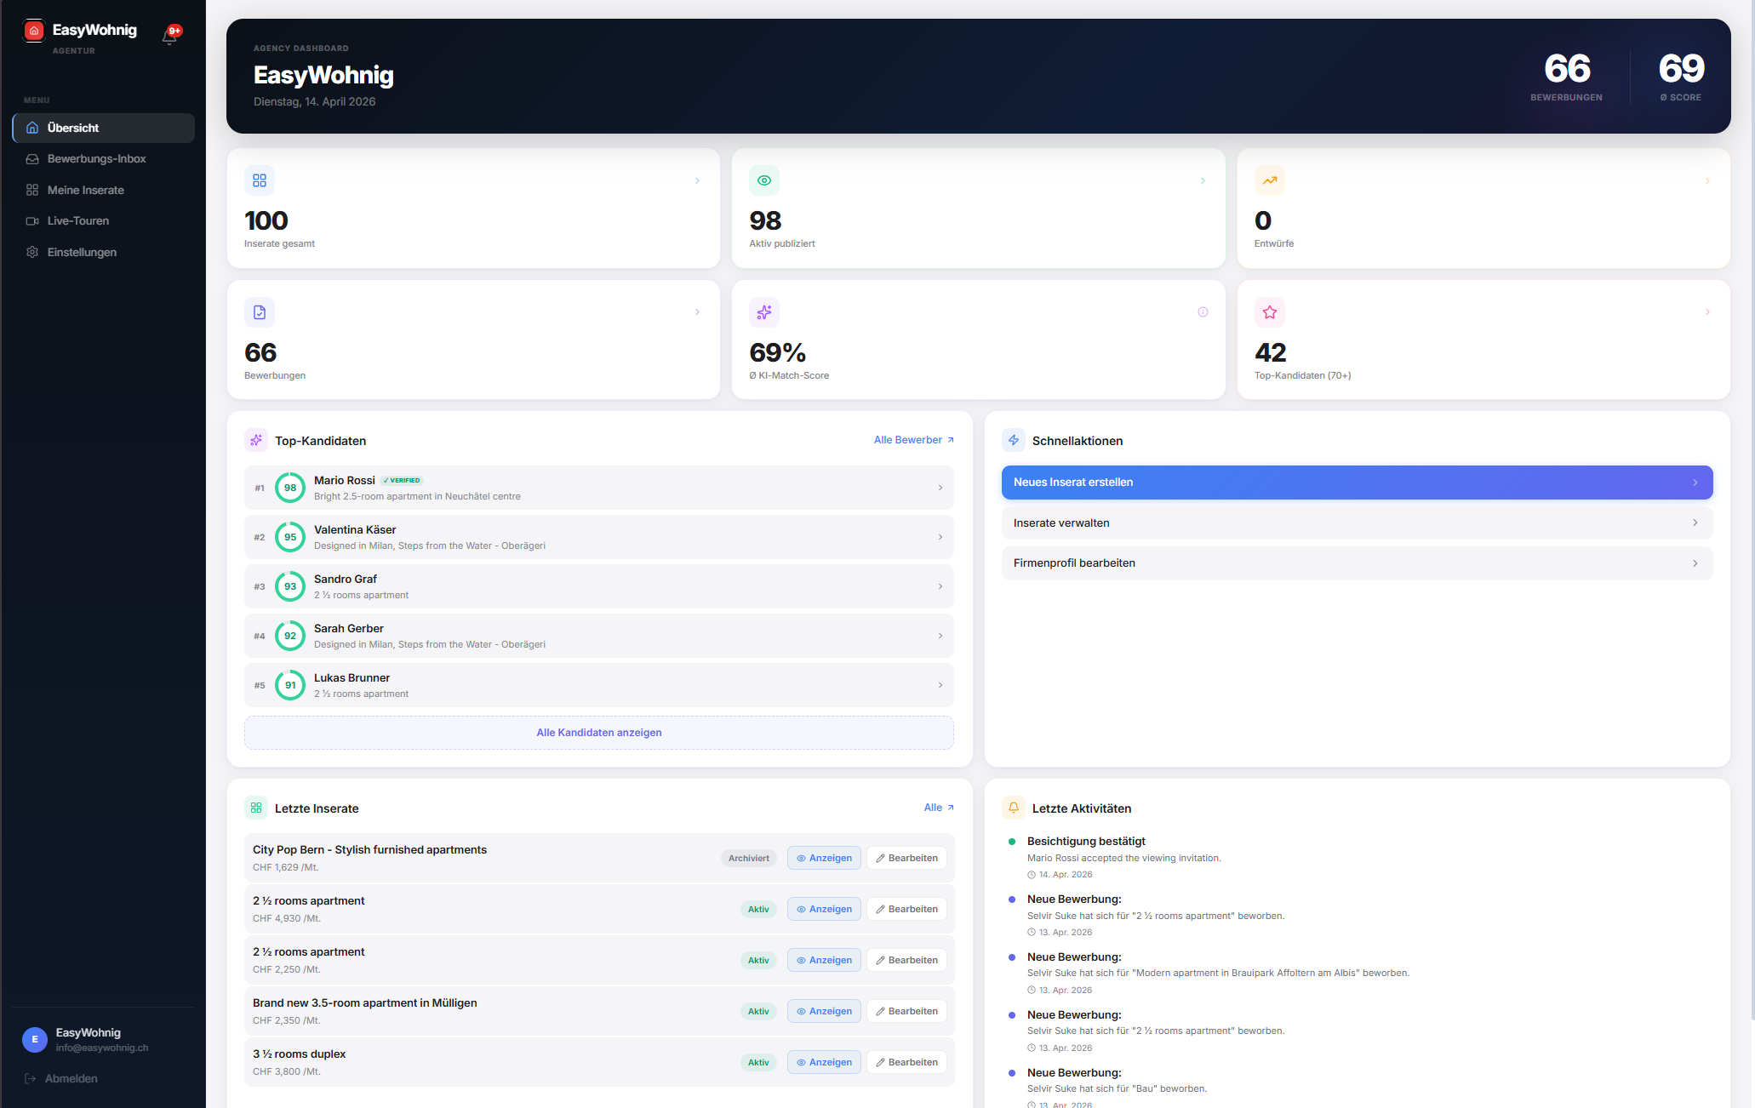Open the notifications bell icon
The width and height of the screenshot is (1755, 1108).
pos(169,36)
